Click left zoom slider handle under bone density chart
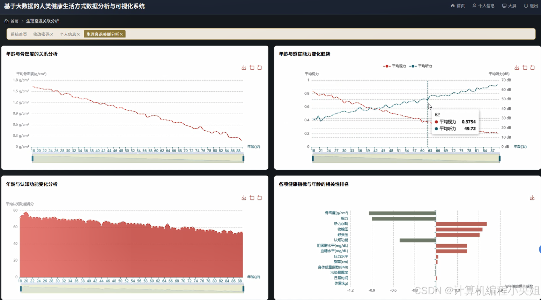This screenshot has width=541, height=300. click(x=32, y=159)
